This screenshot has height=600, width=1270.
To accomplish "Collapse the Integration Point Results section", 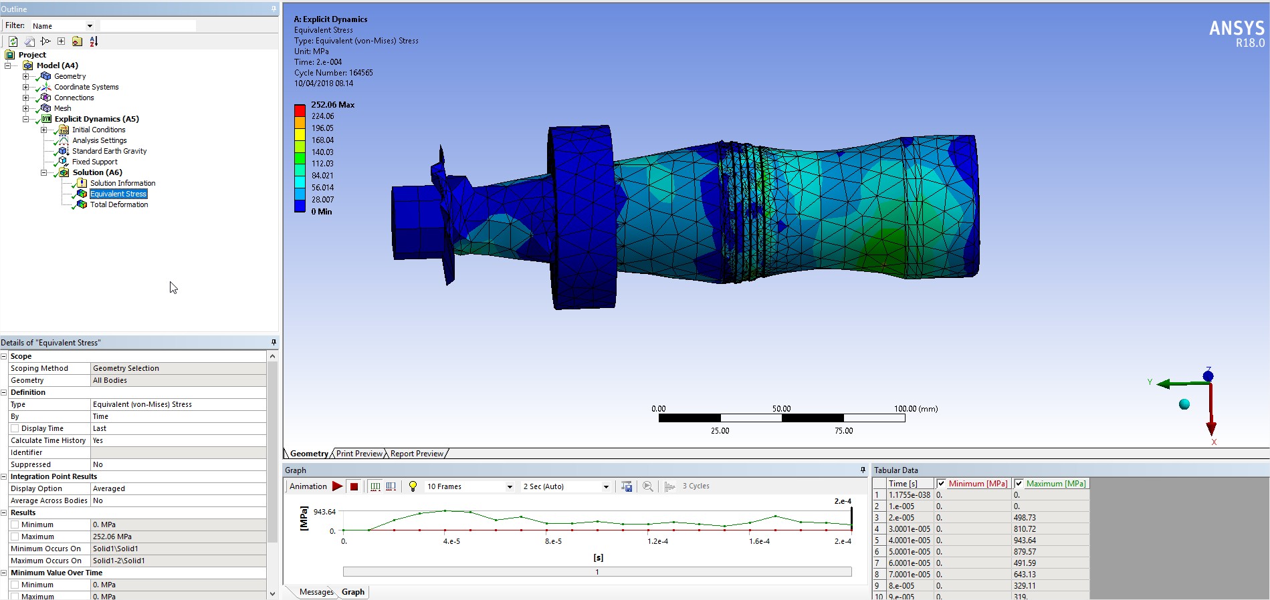I will coord(4,476).
